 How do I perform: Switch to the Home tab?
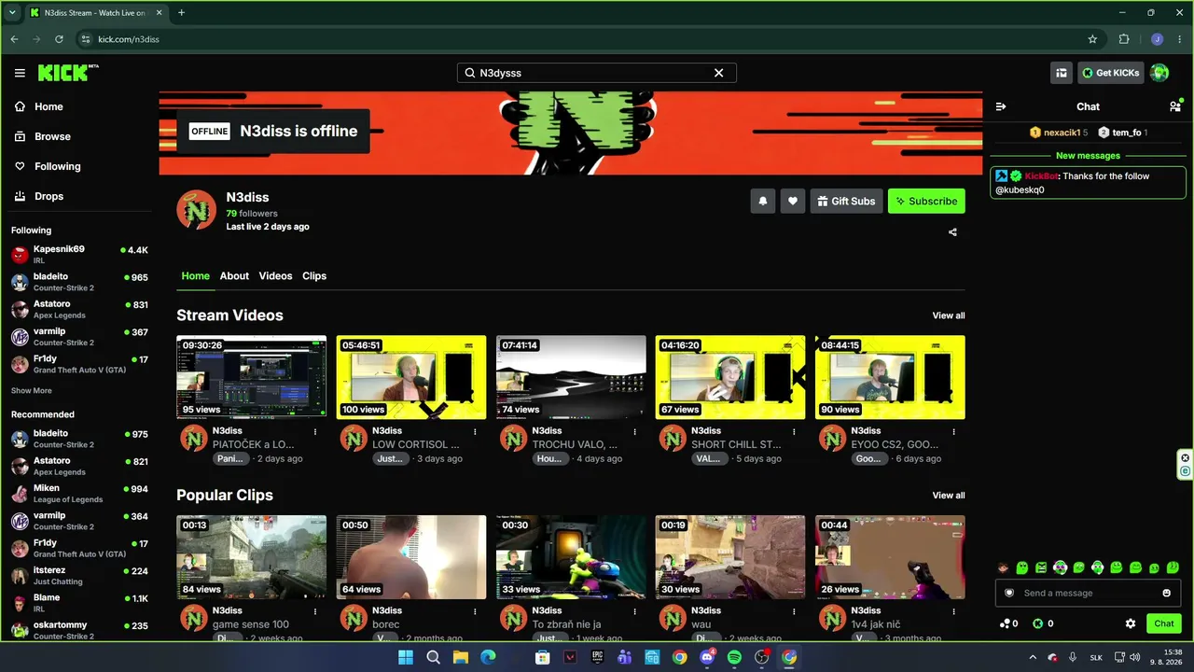click(196, 276)
